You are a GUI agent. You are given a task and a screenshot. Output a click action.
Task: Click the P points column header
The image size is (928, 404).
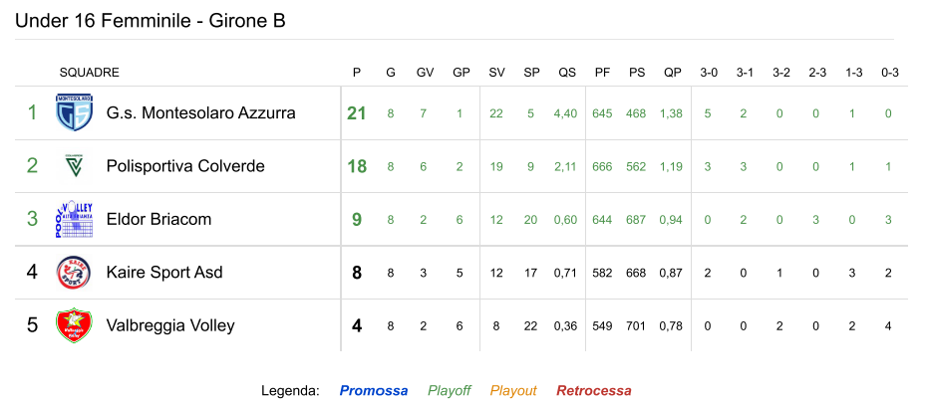click(x=357, y=73)
